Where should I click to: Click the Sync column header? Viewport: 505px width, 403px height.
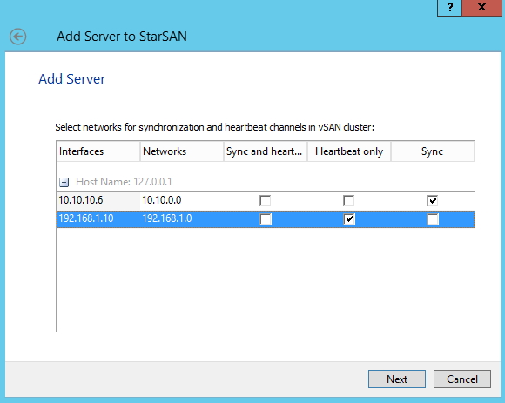(x=433, y=151)
